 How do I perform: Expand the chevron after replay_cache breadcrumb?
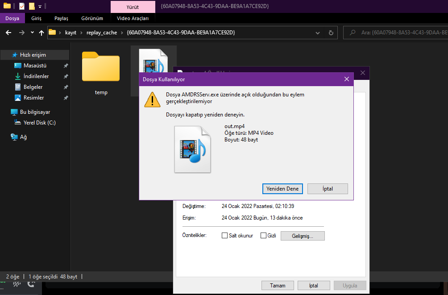122,33
